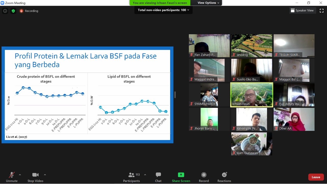Image resolution: width=327 pixels, height=184 pixels.
Task: Click the green encryption shield icon
Action: tap(13, 11)
